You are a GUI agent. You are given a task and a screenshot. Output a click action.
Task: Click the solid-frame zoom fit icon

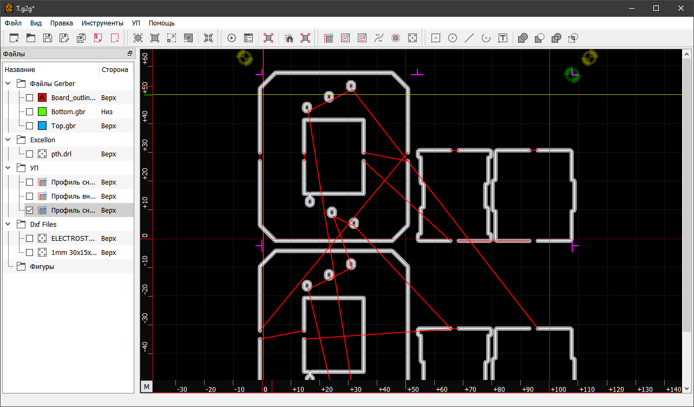155,38
